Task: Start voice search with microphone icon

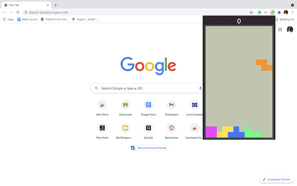Action: point(200,88)
